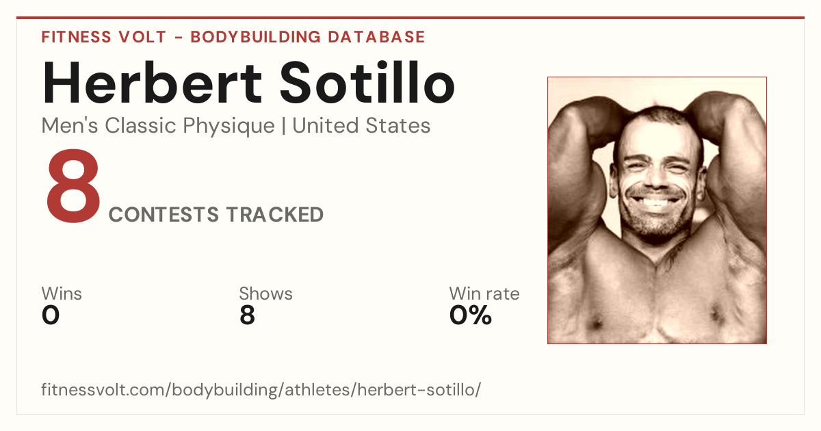Click the United States country text
821x431 pixels.
tap(361, 126)
